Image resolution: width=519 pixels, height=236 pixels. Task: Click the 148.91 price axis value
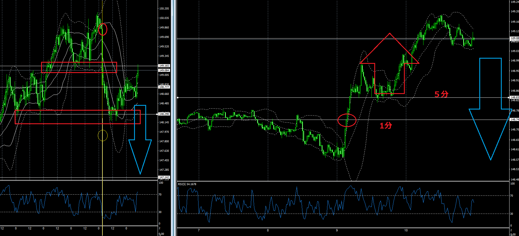515,80
